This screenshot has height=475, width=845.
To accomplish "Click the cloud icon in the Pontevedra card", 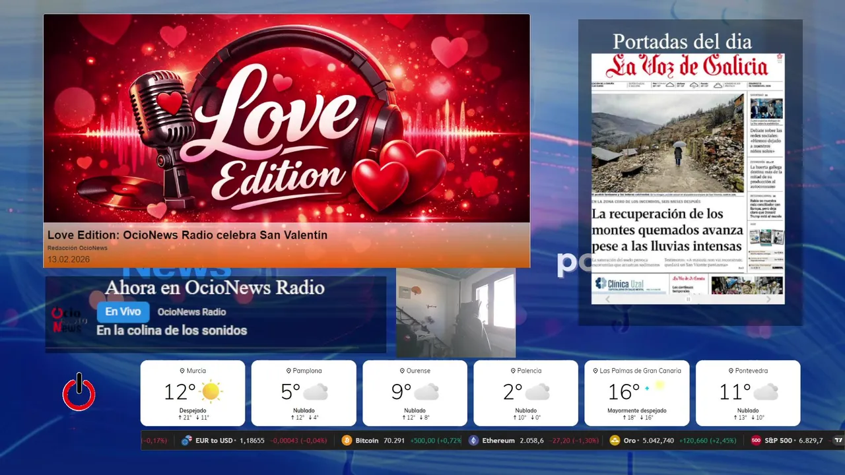I will pos(766,392).
